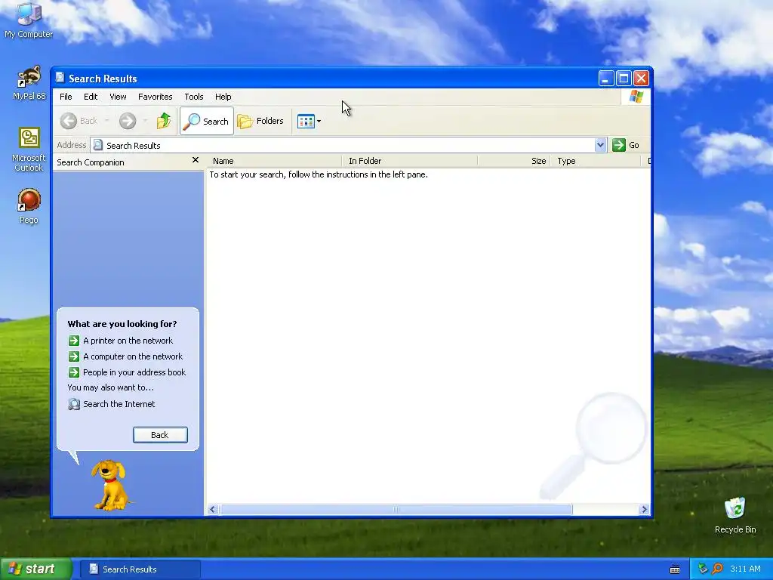Click the Forward navigation arrow in toolbar
The height and width of the screenshot is (580, 773).
(x=128, y=121)
